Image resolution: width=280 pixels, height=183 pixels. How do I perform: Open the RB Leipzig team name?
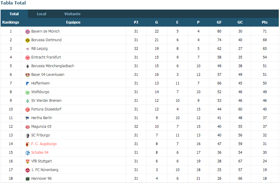click(39, 49)
